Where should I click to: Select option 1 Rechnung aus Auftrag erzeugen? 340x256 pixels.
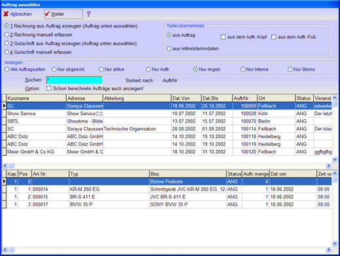click(x=71, y=26)
